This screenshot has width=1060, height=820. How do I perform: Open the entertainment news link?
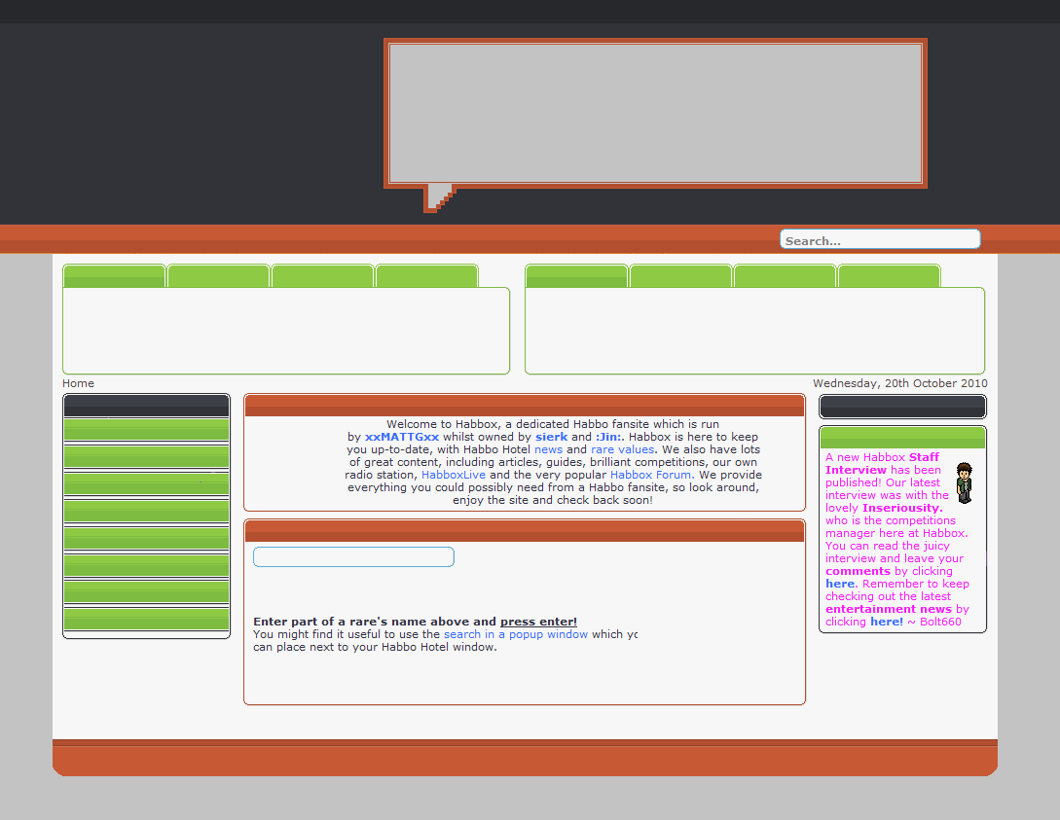888,609
